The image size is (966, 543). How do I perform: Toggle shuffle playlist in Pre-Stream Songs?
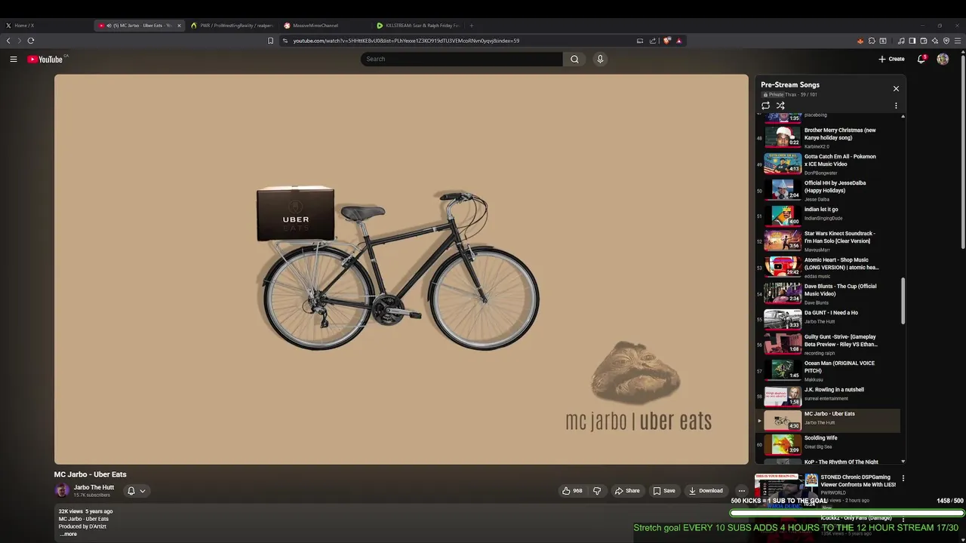(780, 106)
